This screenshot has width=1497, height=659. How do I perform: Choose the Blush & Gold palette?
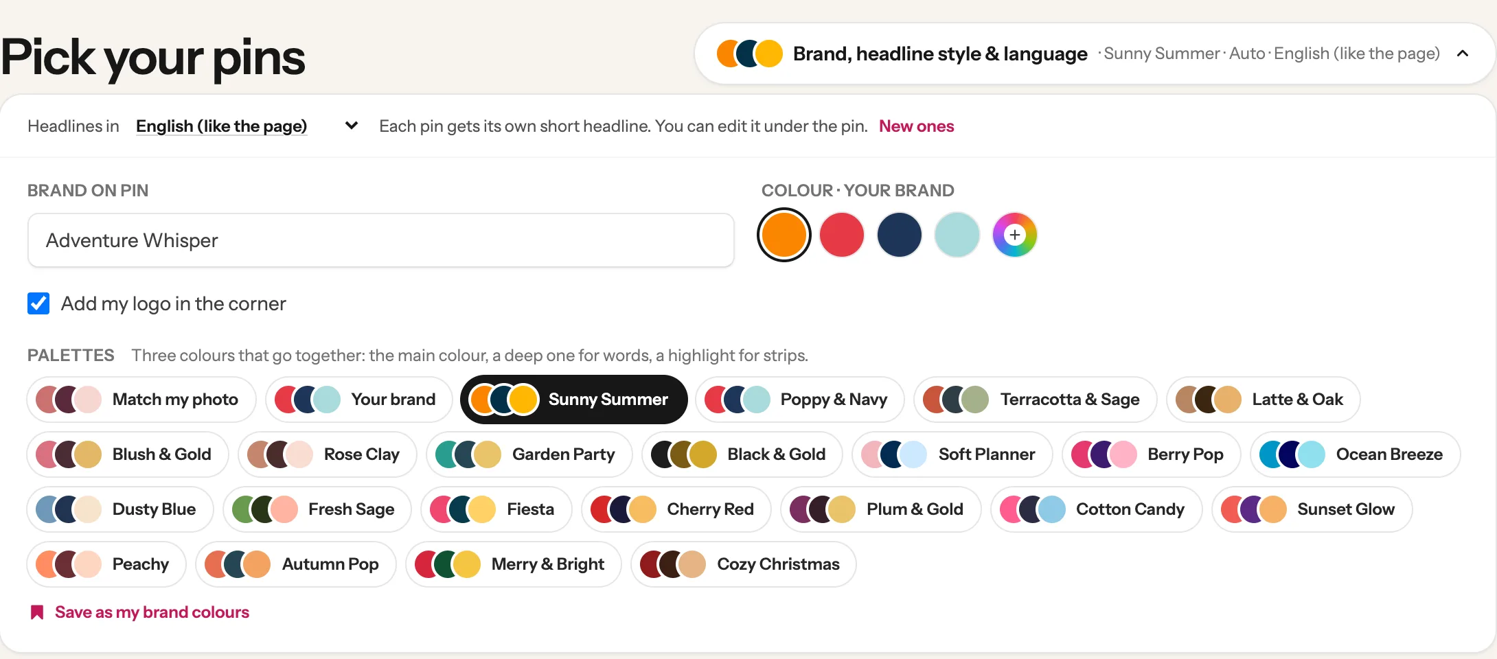(128, 454)
